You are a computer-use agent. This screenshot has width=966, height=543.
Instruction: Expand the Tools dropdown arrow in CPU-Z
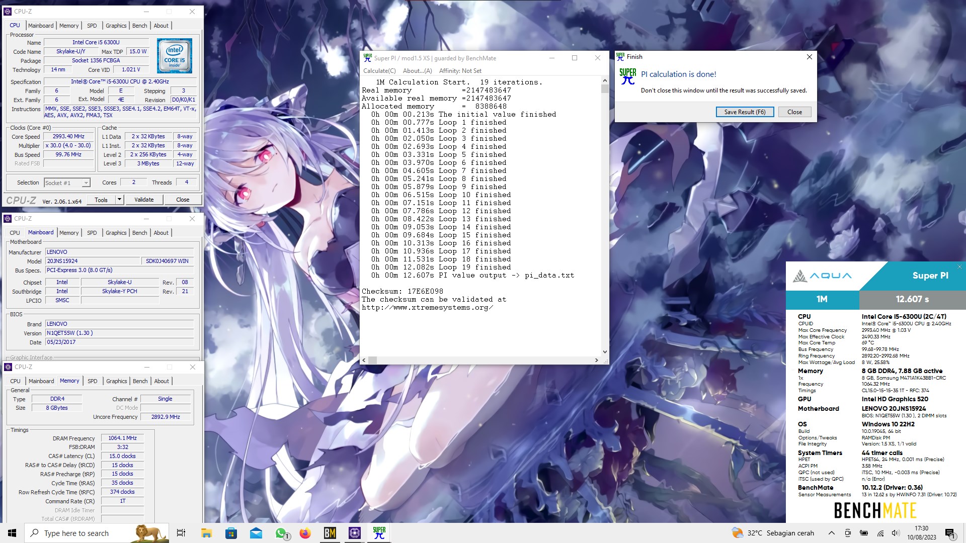pos(119,200)
